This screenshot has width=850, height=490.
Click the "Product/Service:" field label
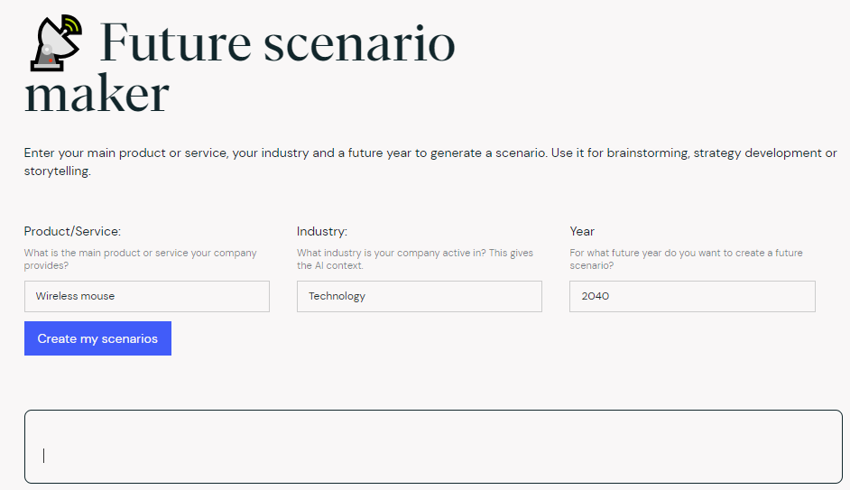click(x=73, y=231)
